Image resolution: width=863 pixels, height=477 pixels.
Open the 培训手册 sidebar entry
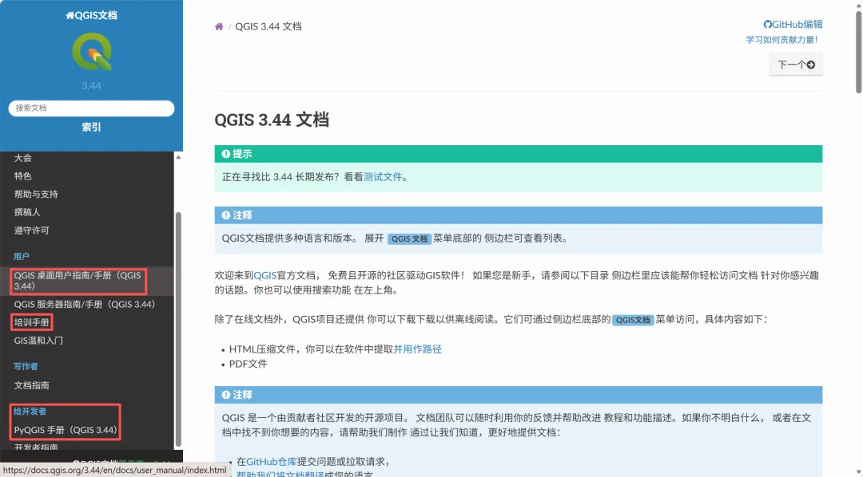pyautogui.click(x=31, y=322)
